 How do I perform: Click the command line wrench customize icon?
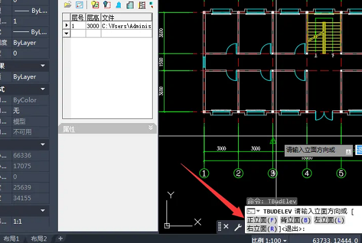pyautogui.click(x=238, y=227)
